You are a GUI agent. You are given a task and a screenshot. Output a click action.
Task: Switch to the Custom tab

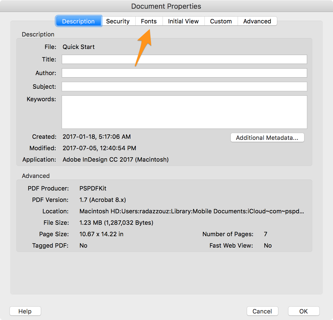point(221,21)
